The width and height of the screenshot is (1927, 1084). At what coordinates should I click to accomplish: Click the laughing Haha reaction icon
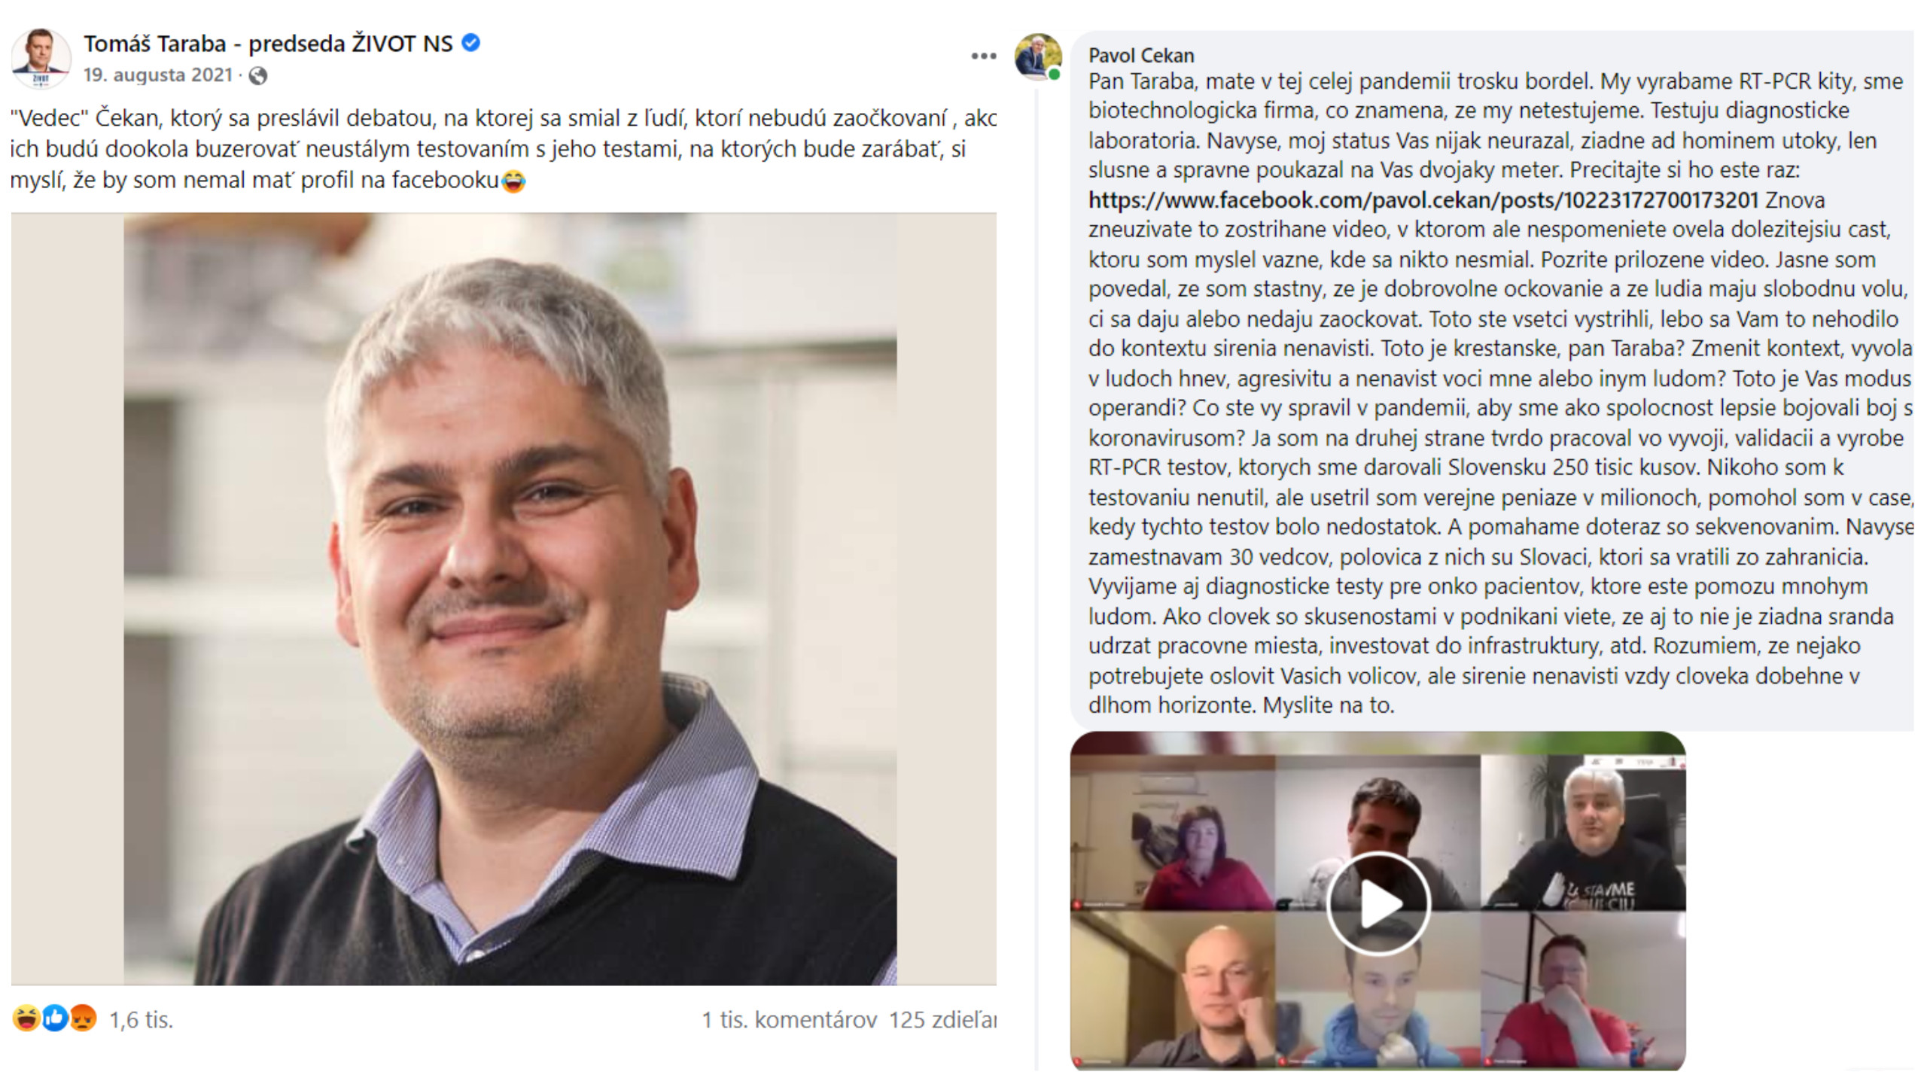[26, 1019]
